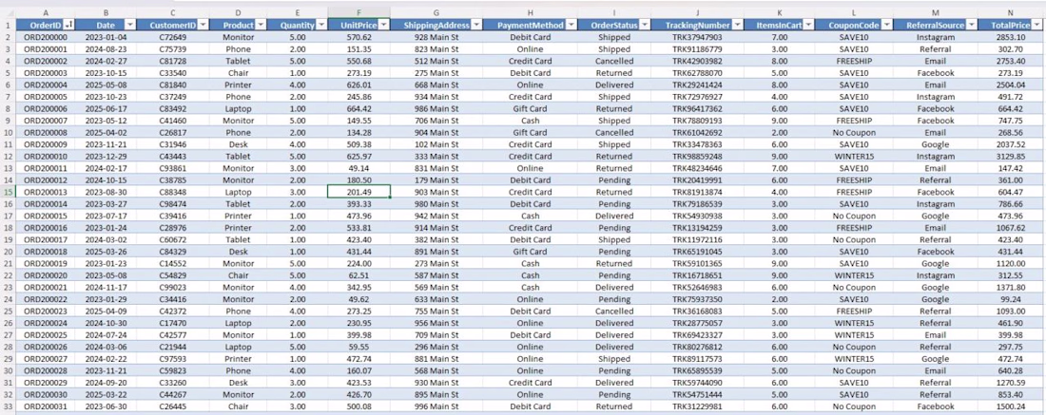Select tracking number TRK42903982

click(x=697, y=62)
